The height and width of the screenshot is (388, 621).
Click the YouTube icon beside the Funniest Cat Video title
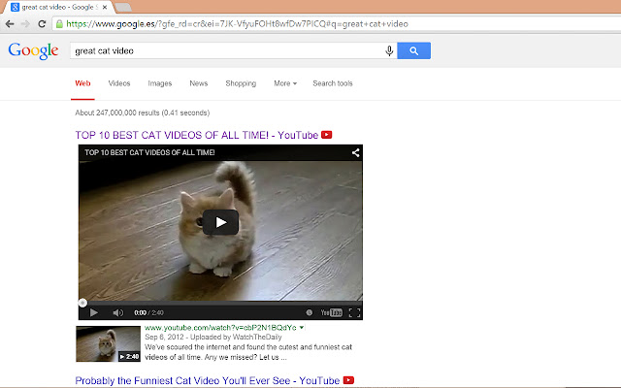pyautogui.click(x=348, y=380)
